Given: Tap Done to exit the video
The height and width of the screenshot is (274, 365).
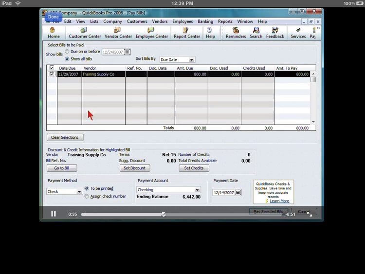Looking at the screenshot, I should [54, 17].
